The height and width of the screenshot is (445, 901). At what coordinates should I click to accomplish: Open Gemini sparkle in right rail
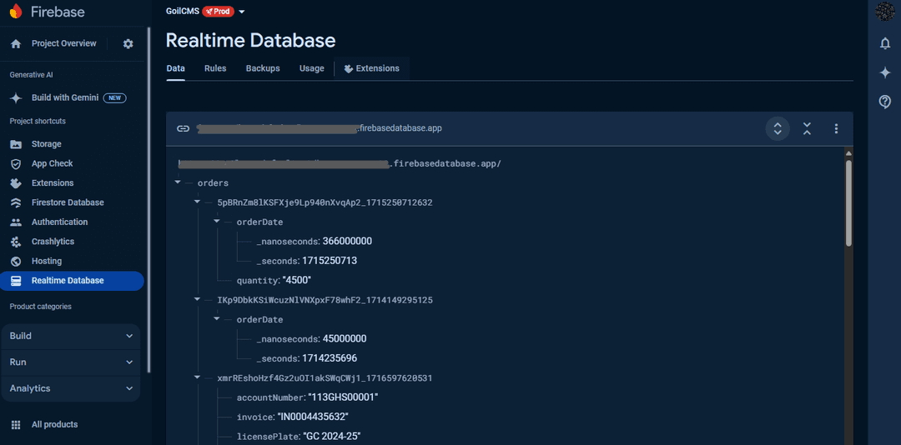(885, 72)
